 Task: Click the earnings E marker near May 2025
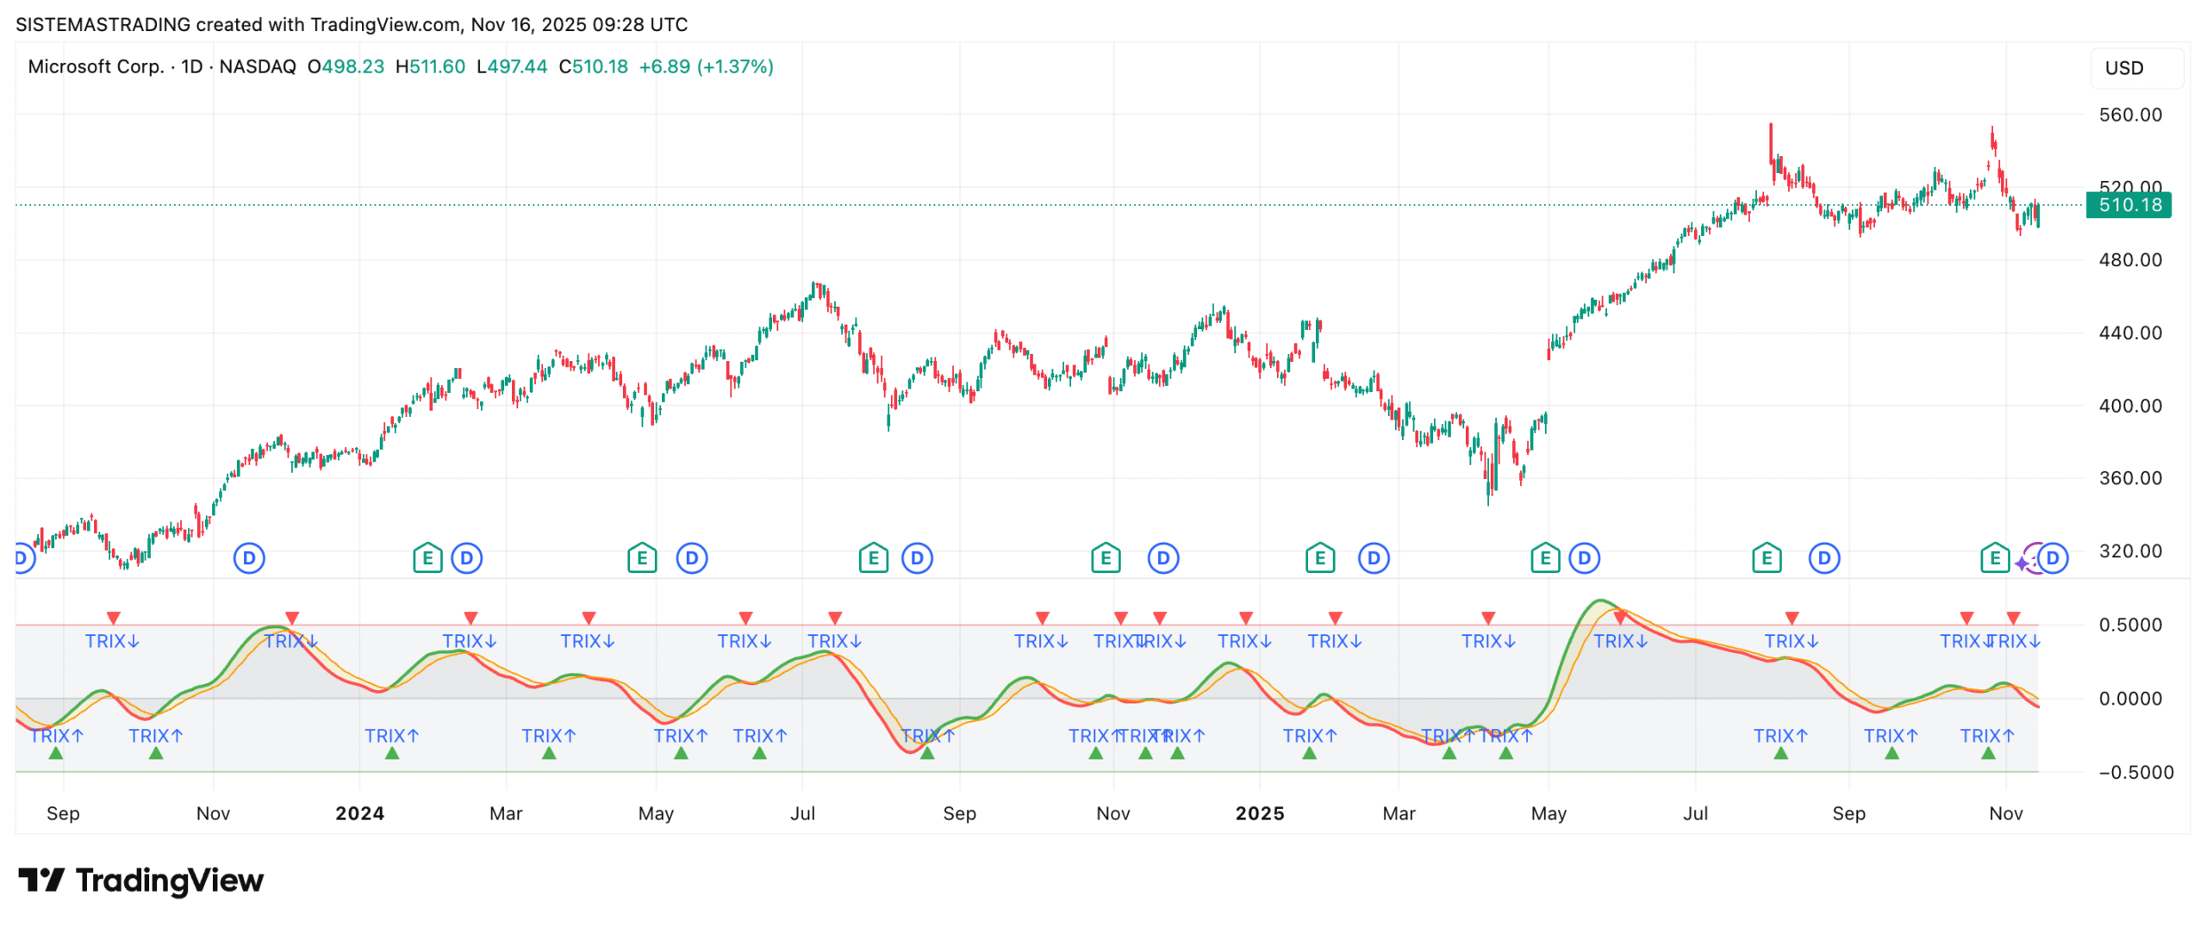click(x=1543, y=558)
